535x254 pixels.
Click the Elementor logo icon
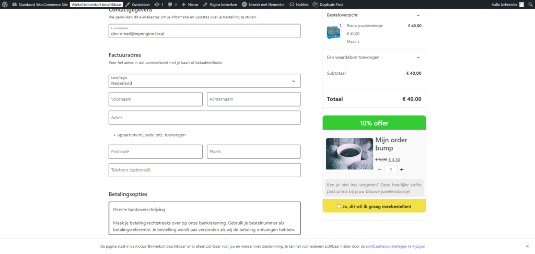point(245,4)
